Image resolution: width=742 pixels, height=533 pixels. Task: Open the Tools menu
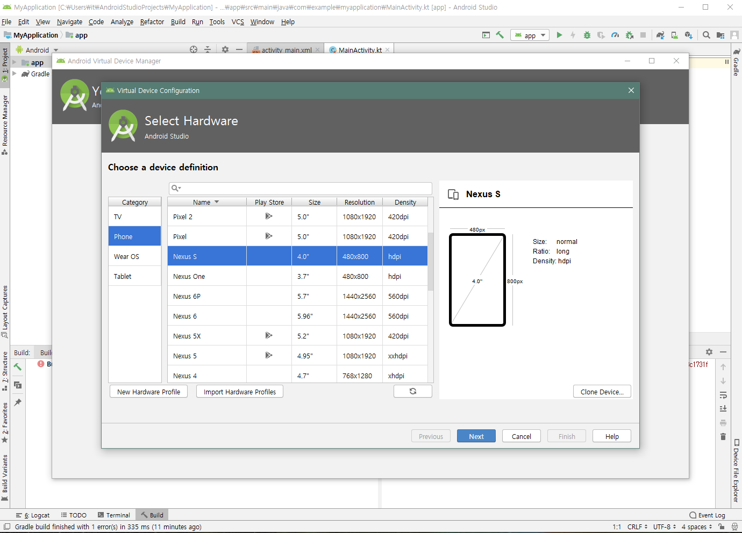[217, 21]
